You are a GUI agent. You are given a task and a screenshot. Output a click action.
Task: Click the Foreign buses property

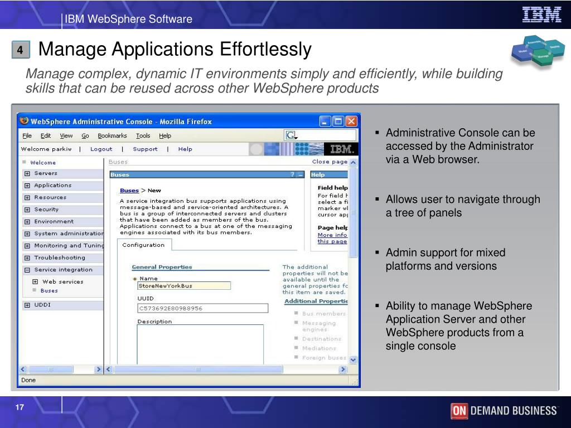[x=324, y=358]
